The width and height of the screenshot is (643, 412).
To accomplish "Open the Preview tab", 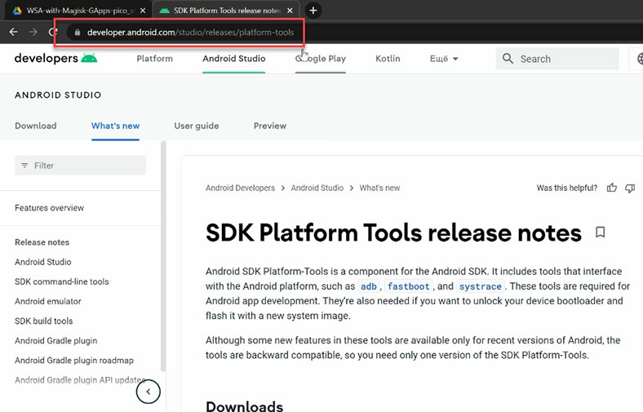I will coord(270,126).
